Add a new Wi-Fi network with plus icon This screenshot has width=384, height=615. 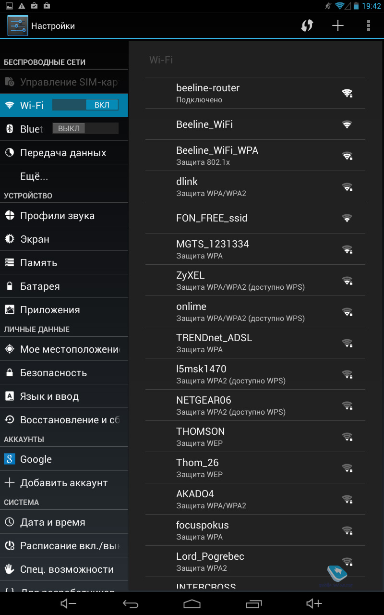338,25
